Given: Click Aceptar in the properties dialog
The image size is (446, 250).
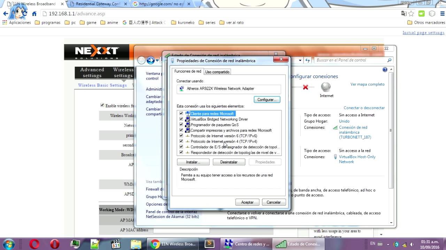Looking at the screenshot, I should click(247, 202).
